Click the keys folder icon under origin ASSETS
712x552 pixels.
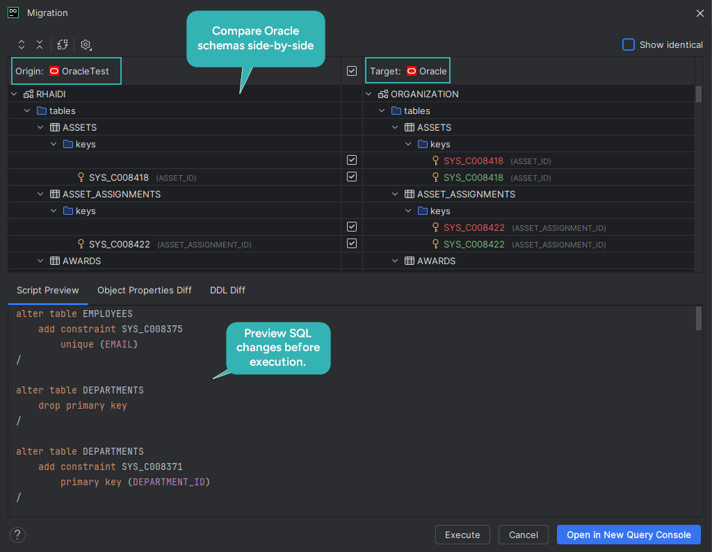click(68, 145)
